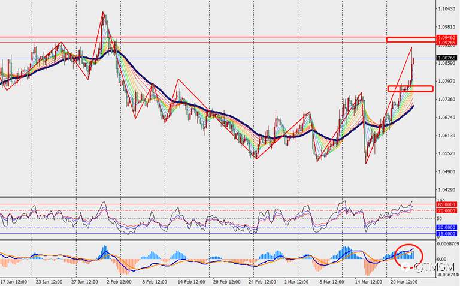
Task: Select the red 1.09460 price level tag
Action: pyautogui.click(x=446, y=38)
